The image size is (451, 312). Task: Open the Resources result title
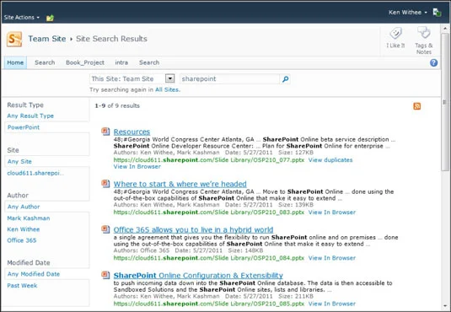132,132
